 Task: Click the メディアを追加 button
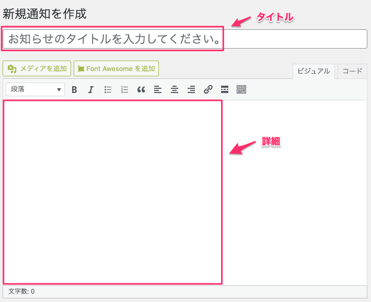pos(37,68)
